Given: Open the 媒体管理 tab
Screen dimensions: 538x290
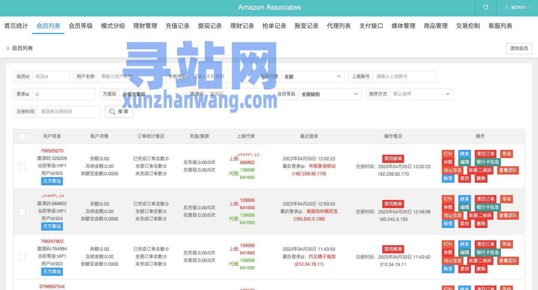Looking at the screenshot, I should click(404, 26).
